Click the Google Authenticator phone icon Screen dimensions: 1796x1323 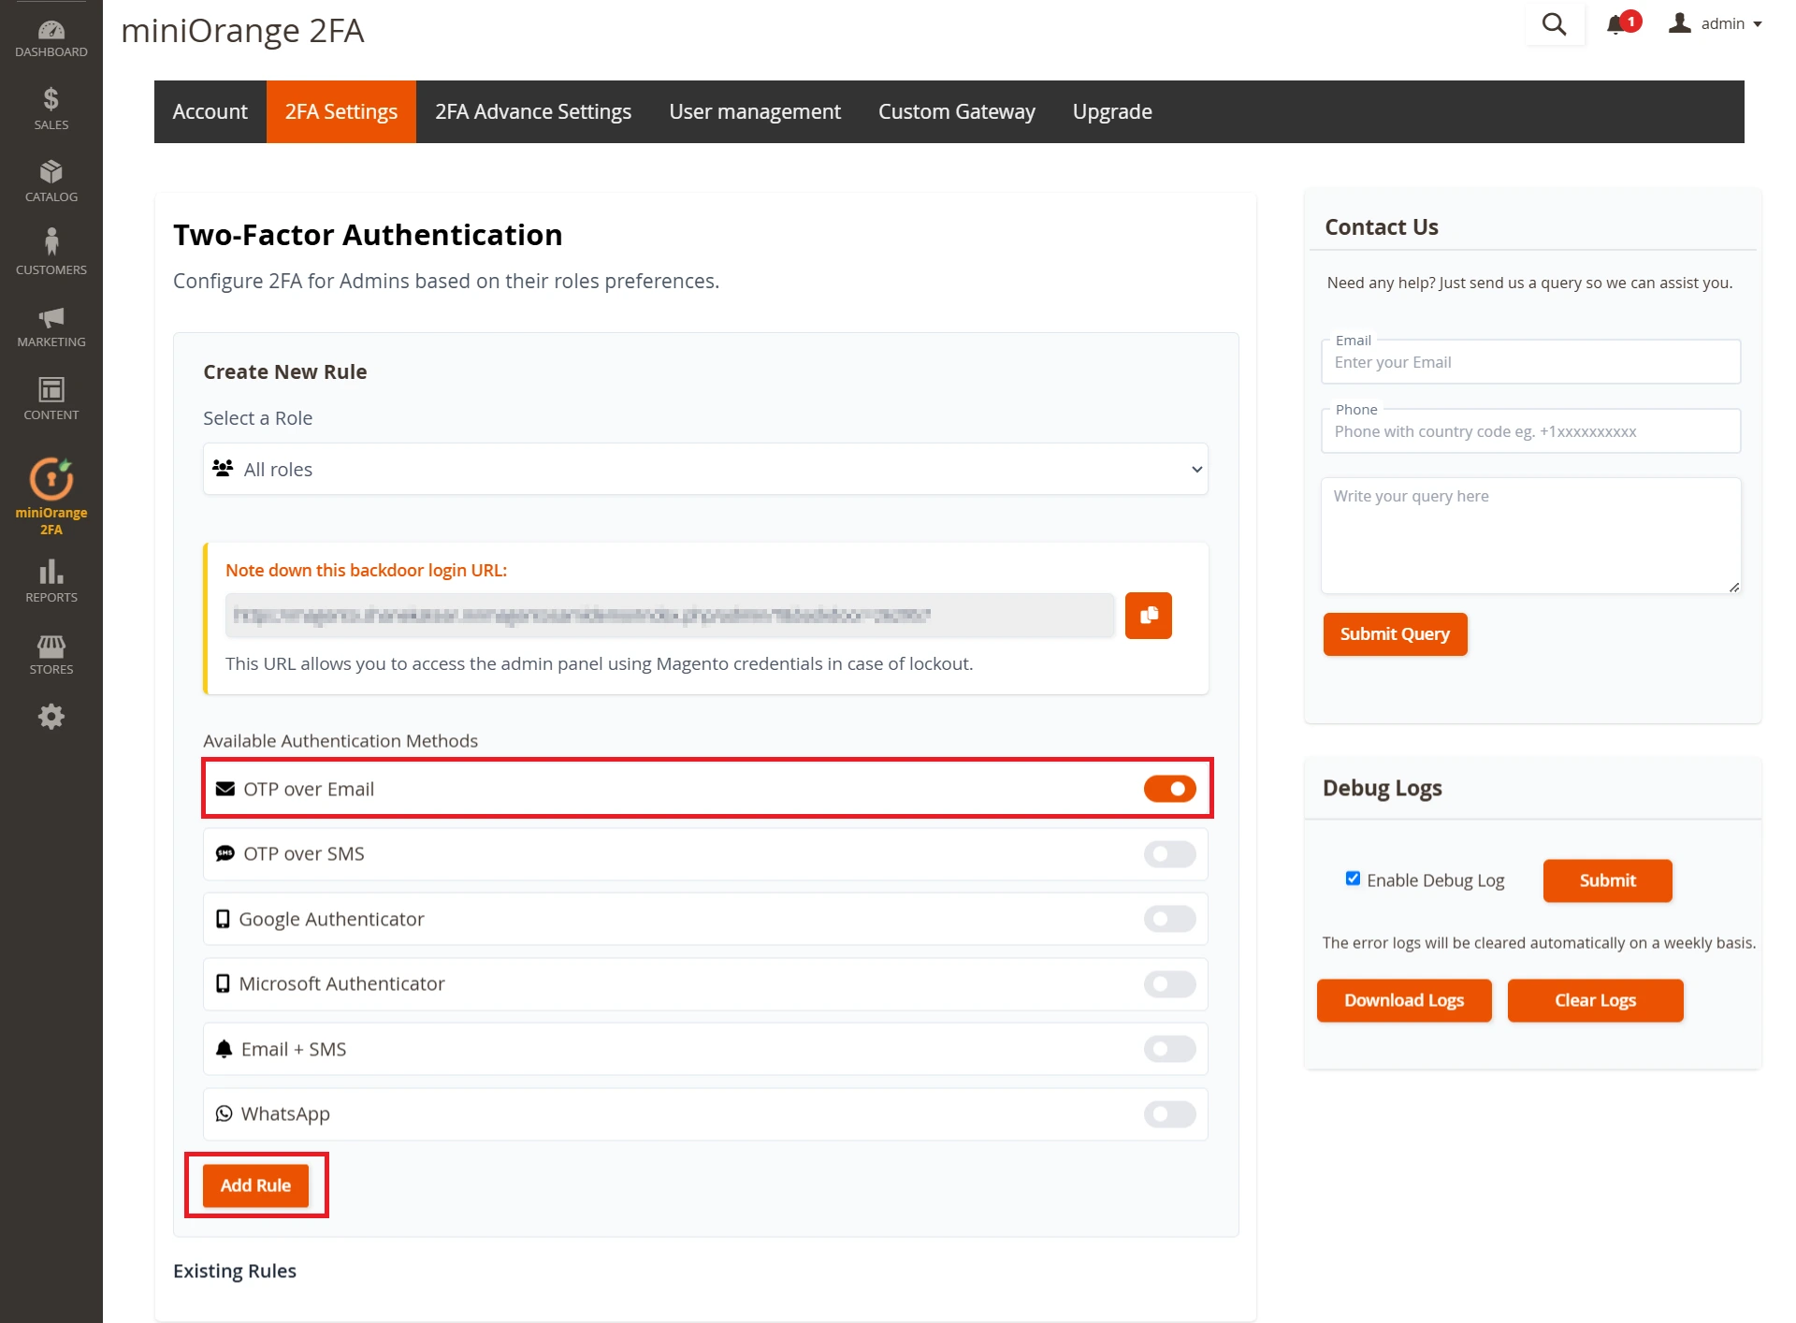pos(223,919)
